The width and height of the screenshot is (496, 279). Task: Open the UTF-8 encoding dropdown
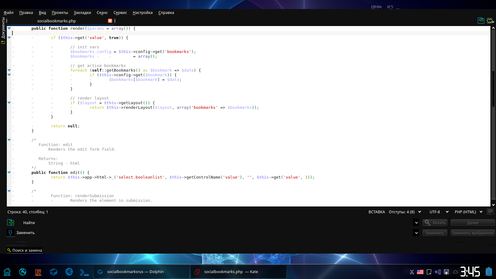(x=439, y=212)
